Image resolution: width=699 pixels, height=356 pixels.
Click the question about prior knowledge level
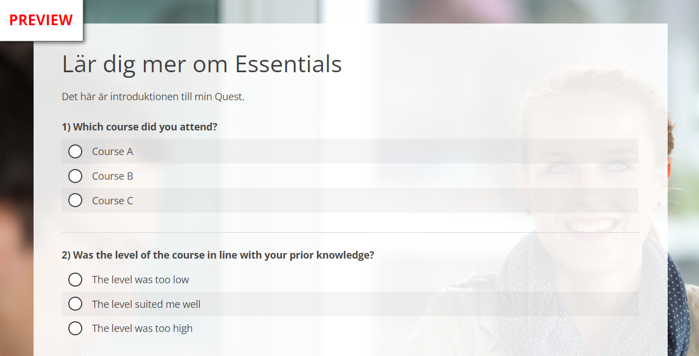[218, 255]
